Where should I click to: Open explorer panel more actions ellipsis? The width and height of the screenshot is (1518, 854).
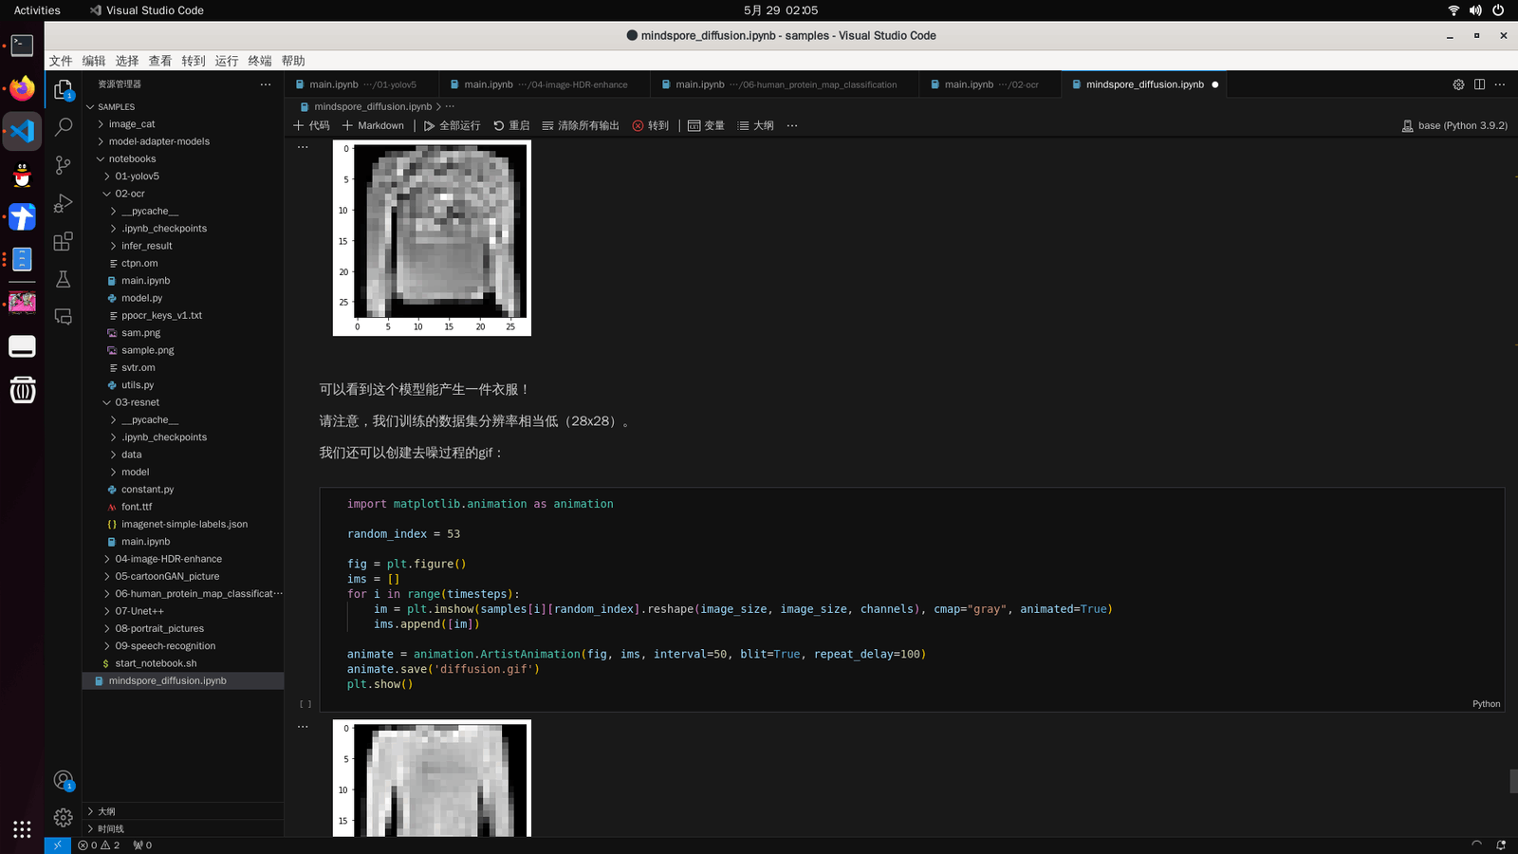266,84
